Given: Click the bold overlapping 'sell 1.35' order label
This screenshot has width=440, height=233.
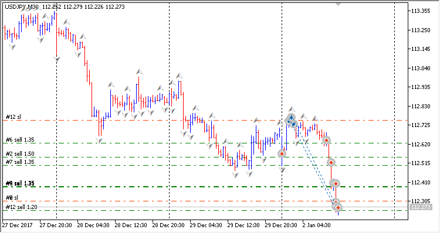Looking at the screenshot, I should coord(20,183).
